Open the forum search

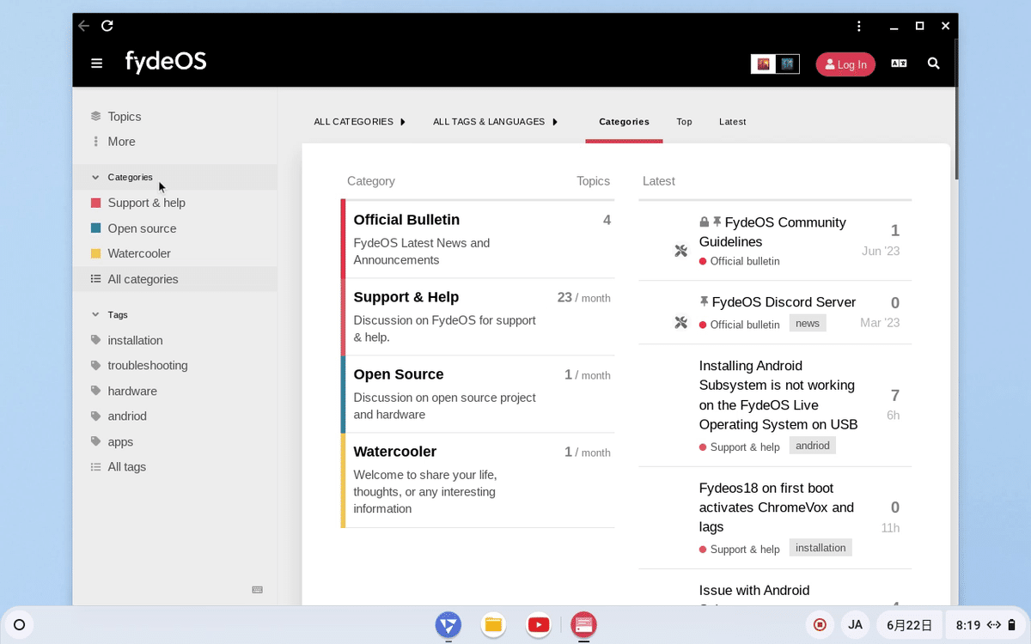coord(933,63)
